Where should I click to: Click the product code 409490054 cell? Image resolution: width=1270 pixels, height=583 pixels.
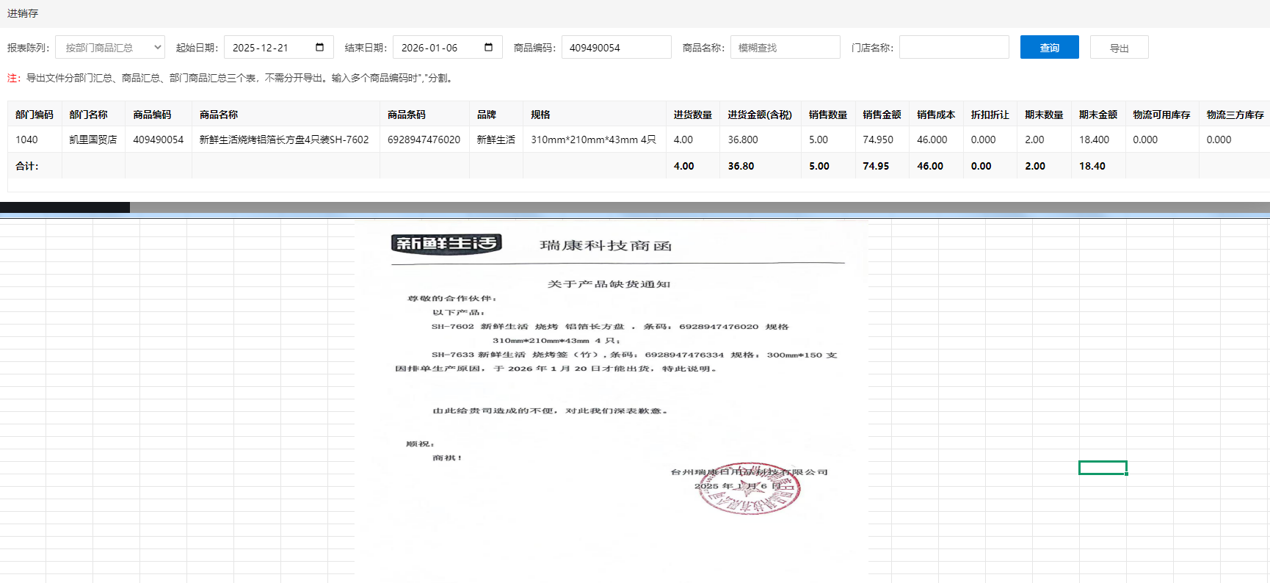tap(158, 140)
